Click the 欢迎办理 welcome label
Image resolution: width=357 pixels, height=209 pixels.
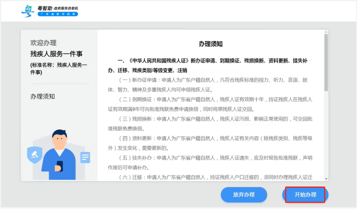tap(44, 43)
